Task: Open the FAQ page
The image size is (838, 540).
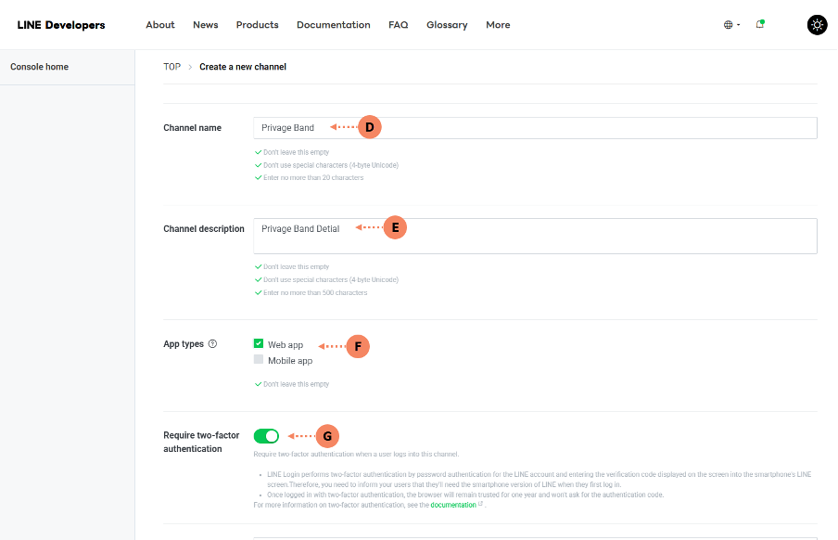Action: point(398,25)
